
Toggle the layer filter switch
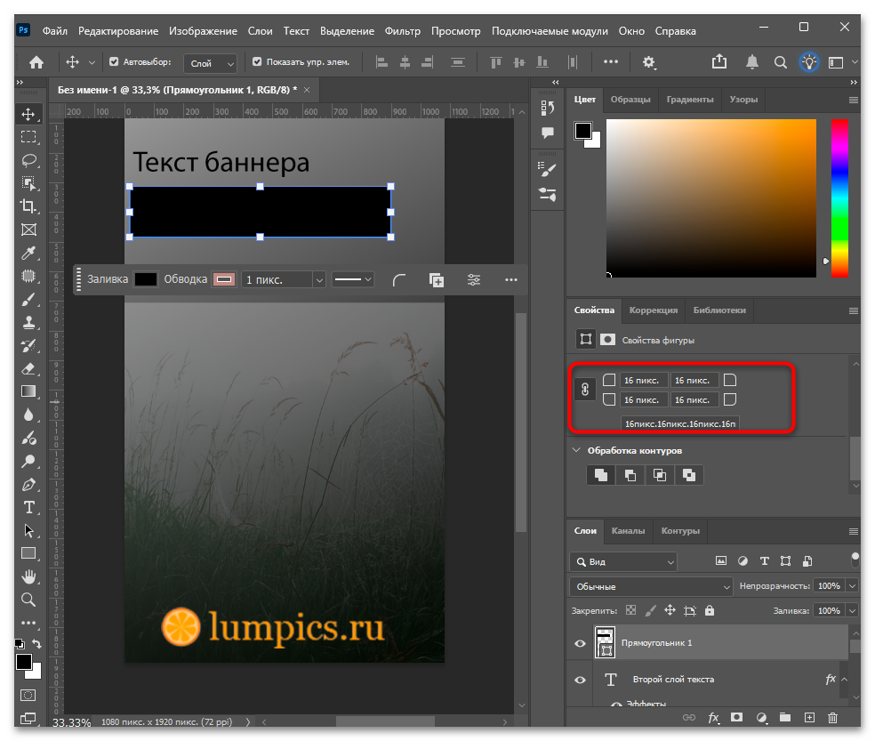click(x=855, y=560)
